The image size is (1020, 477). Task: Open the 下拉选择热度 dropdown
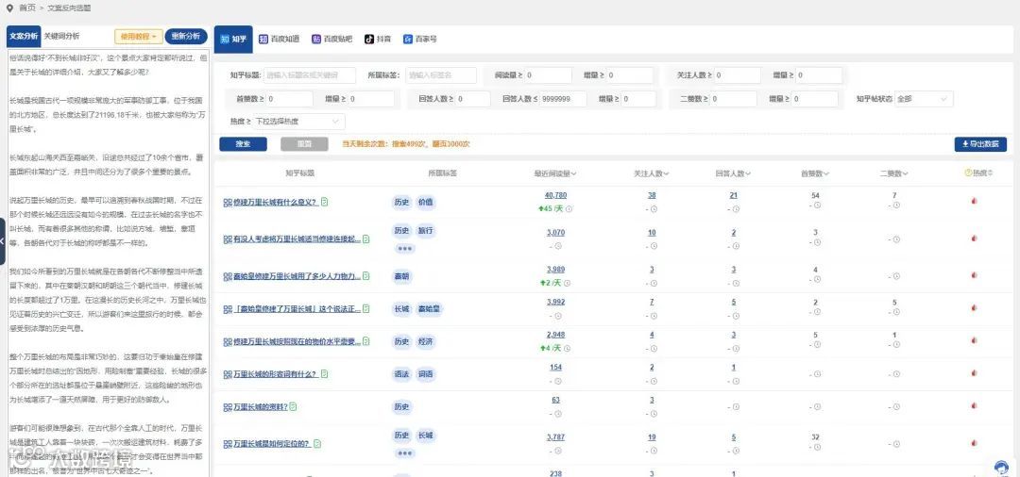tap(300, 122)
